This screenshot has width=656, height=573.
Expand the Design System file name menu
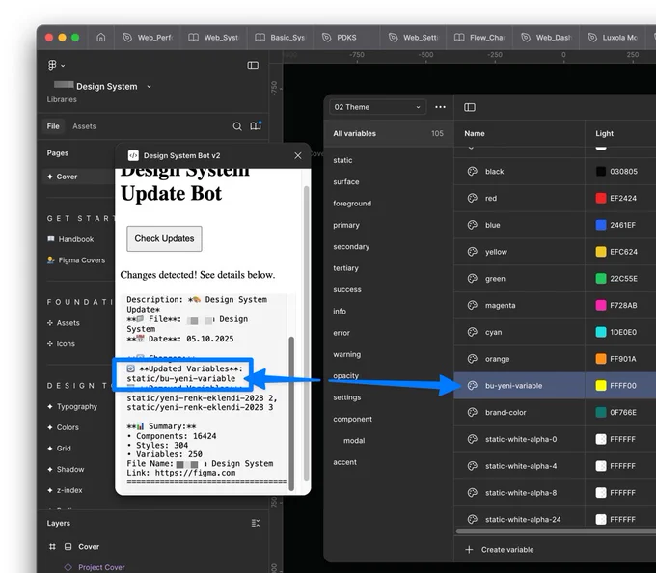pos(149,87)
